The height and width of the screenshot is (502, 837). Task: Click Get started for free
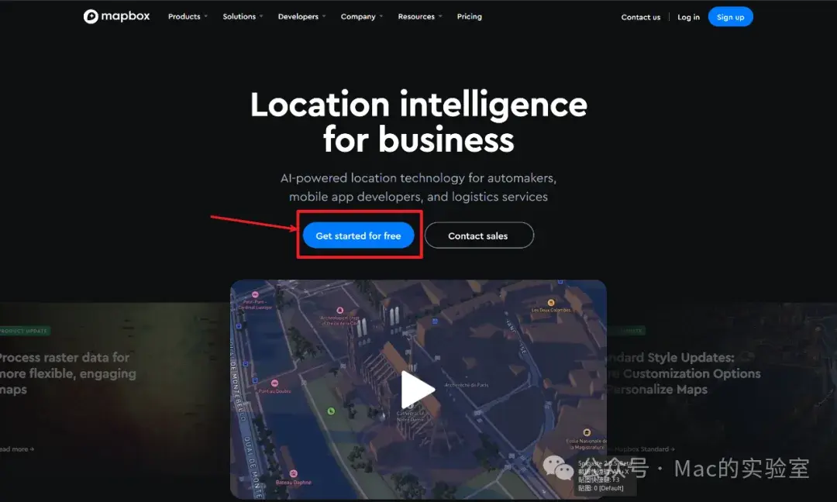tap(358, 236)
